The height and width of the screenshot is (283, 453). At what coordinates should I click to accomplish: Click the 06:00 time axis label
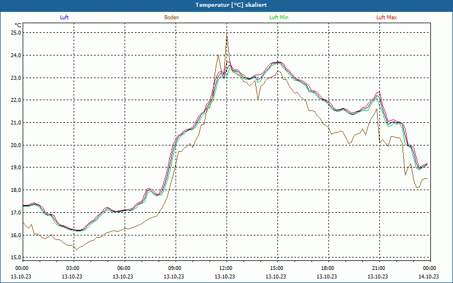click(x=125, y=268)
